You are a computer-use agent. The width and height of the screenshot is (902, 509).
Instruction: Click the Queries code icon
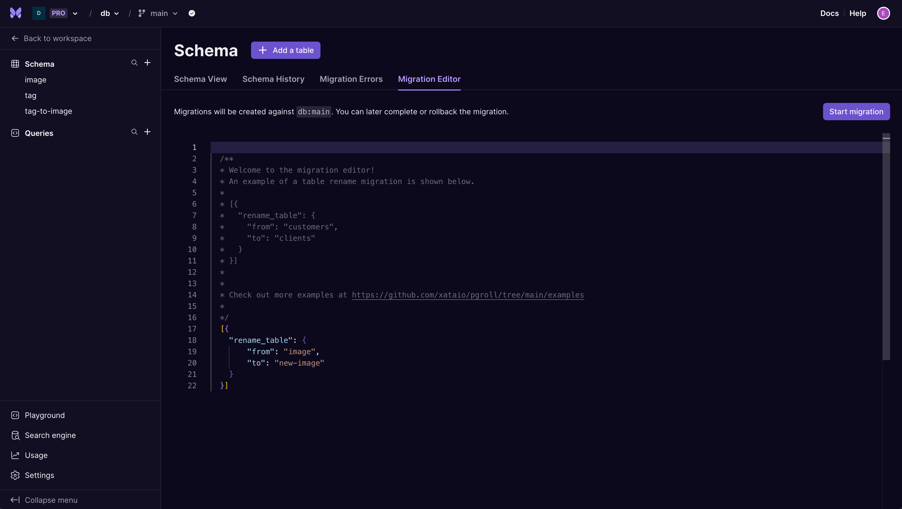(15, 133)
